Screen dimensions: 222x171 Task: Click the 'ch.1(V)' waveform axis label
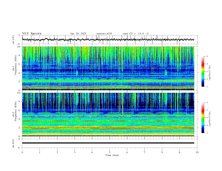(x=13, y=40)
